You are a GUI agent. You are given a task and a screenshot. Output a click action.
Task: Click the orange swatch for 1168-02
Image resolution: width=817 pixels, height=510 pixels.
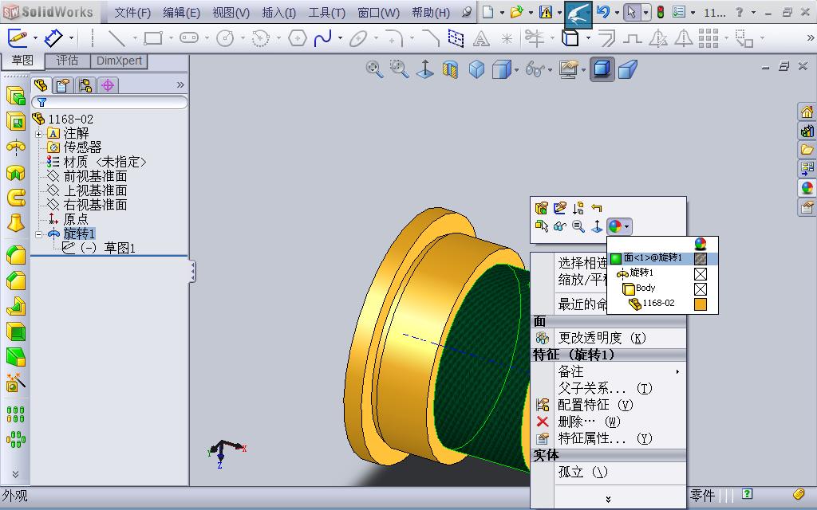[x=701, y=304]
